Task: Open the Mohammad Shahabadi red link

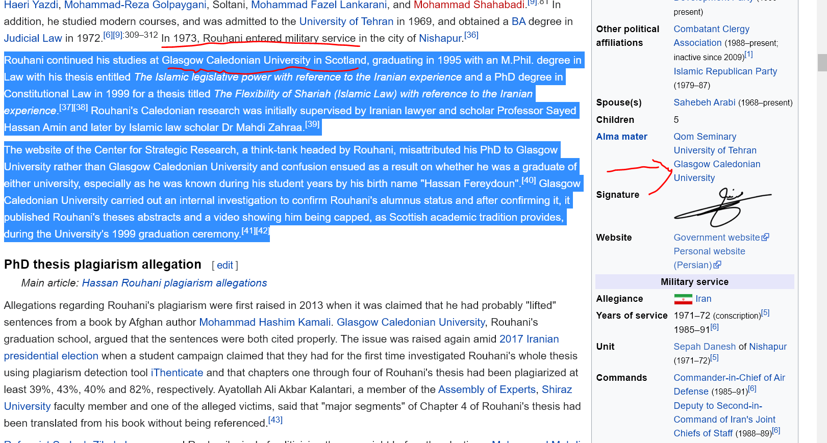Action: point(469,5)
